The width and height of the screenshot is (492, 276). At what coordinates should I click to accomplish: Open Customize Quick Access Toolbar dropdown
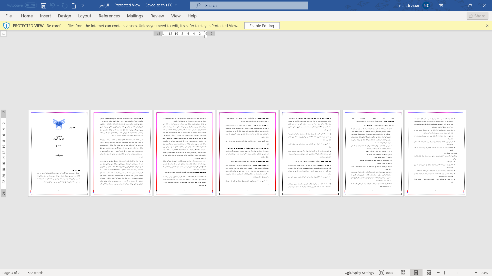coord(83,5)
